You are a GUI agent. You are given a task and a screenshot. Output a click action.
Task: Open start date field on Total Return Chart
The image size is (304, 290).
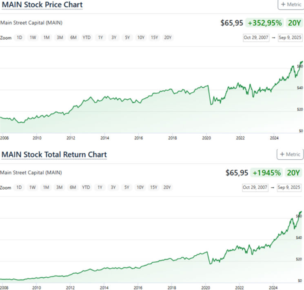click(255, 187)
